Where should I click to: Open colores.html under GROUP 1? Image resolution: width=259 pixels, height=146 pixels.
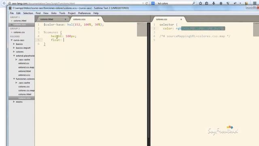pyautogui.click(x=20, y=21)
